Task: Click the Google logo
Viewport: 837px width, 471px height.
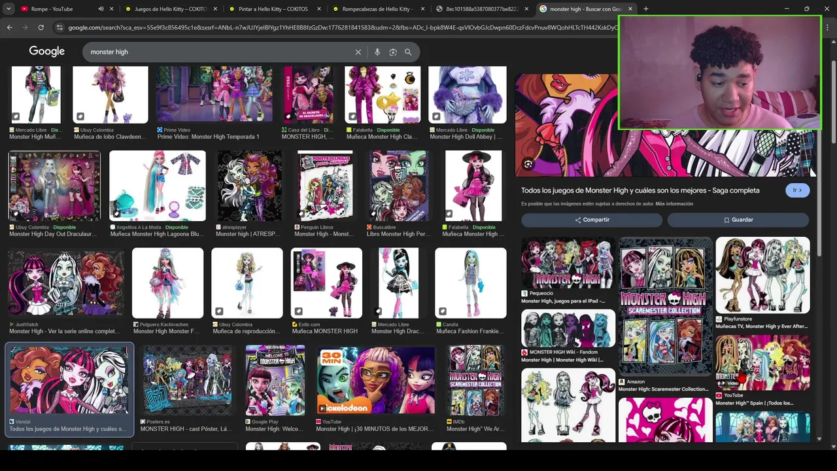Action: tap(47, 51)
